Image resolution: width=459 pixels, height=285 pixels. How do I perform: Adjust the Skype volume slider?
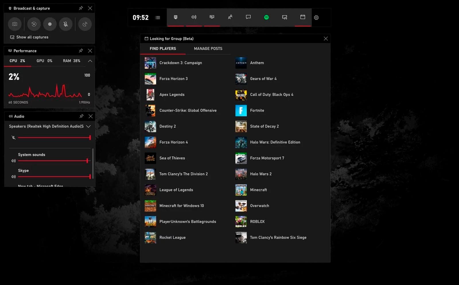[54, 177]
